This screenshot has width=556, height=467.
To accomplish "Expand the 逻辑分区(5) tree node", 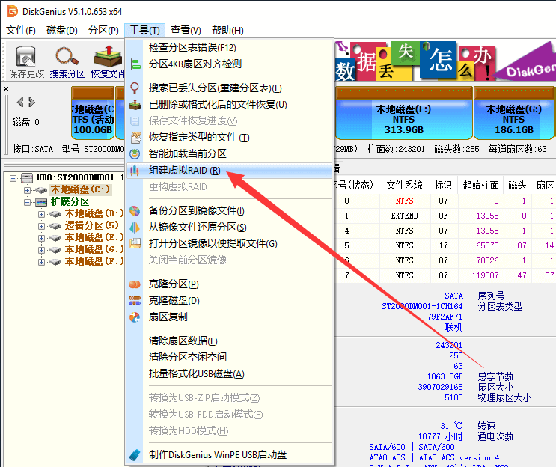I will [x=42, y=226].
